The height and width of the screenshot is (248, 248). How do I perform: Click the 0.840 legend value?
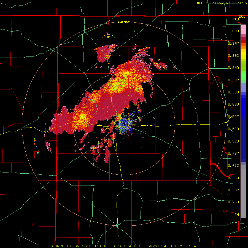(x=233, y=68)
